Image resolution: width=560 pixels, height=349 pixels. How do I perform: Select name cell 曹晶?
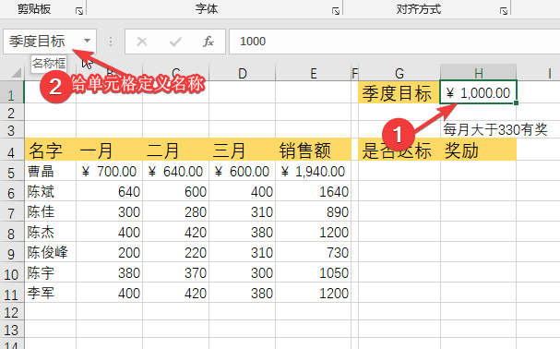(x=51, y=172)
